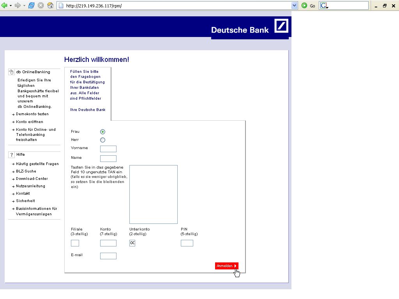Click the URL address field
The width and height of the screenshot is (399, 299).
[x=178, y=5]
